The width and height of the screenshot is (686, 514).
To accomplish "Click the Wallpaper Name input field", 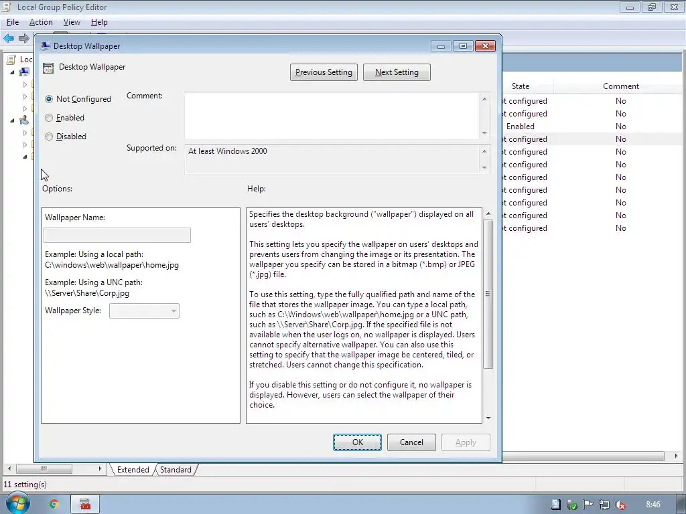I will click(117, 235).
